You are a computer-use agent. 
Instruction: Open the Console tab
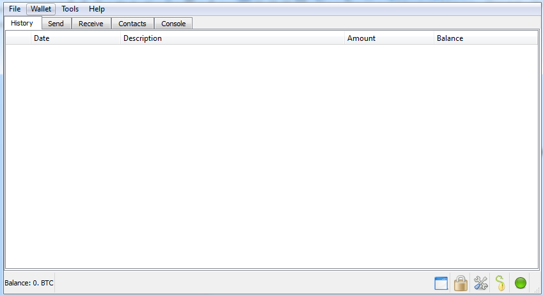pyautogui.click(x=173, y=24)
